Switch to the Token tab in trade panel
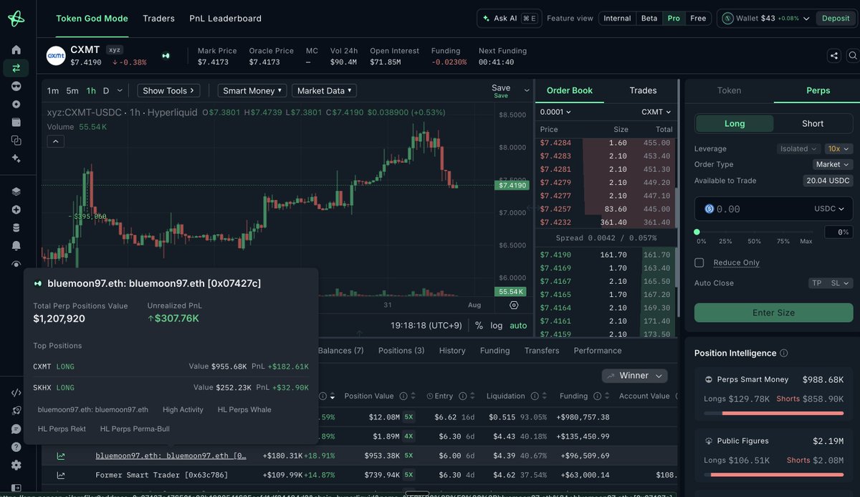 [x=729, y=90]
